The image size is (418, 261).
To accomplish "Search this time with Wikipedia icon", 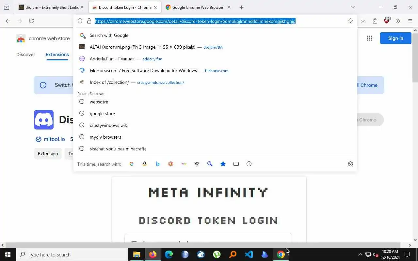I will click(x=197, y=164).
